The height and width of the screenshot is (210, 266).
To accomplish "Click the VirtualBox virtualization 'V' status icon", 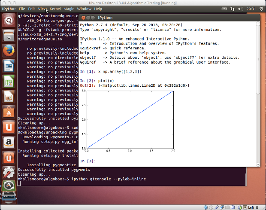I will [x=233, y=207].
